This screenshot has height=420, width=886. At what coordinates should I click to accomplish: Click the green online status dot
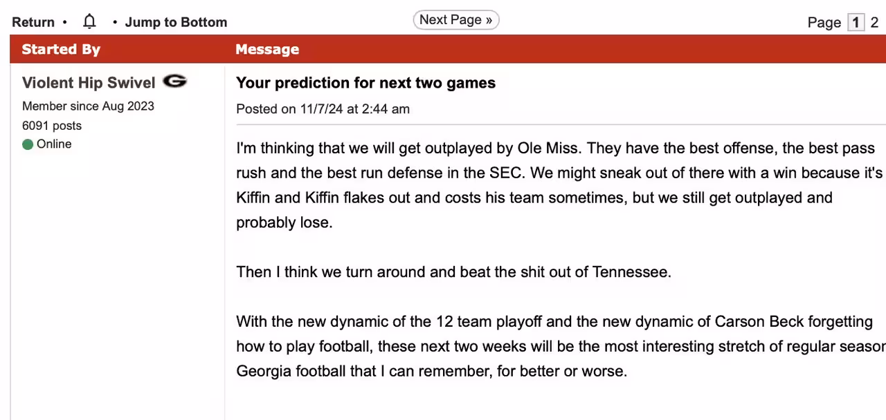[x=28, y=144]
